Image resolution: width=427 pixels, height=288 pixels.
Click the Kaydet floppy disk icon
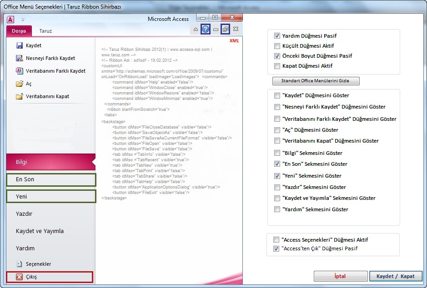pyautogui.click(x=19, y=45)
